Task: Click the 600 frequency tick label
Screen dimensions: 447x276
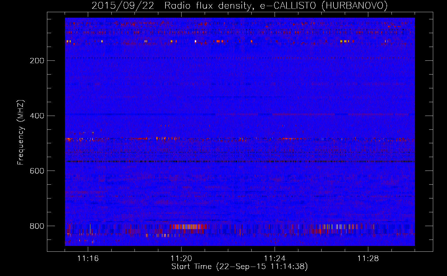Action: pos(37,171)
